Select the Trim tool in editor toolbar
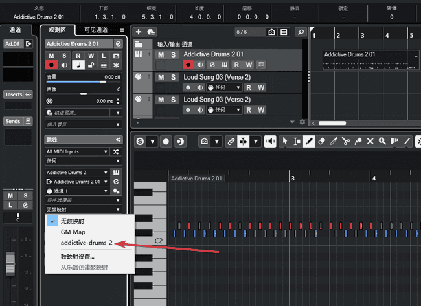 [x=334, y=141]
